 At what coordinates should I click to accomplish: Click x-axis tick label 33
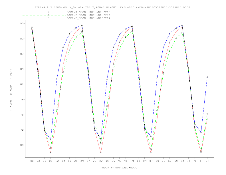pos(101,161)
